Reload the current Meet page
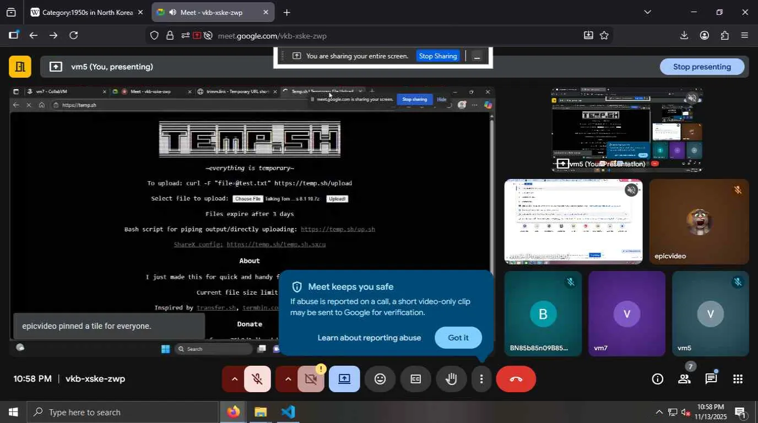Image resolution: width=758 pixels, height=423 pixels. (x=73, y=35)
